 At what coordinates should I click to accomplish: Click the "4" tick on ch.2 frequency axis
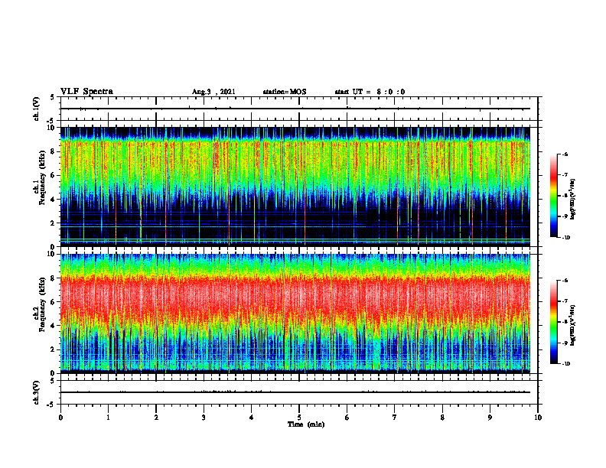pos(54,326)
